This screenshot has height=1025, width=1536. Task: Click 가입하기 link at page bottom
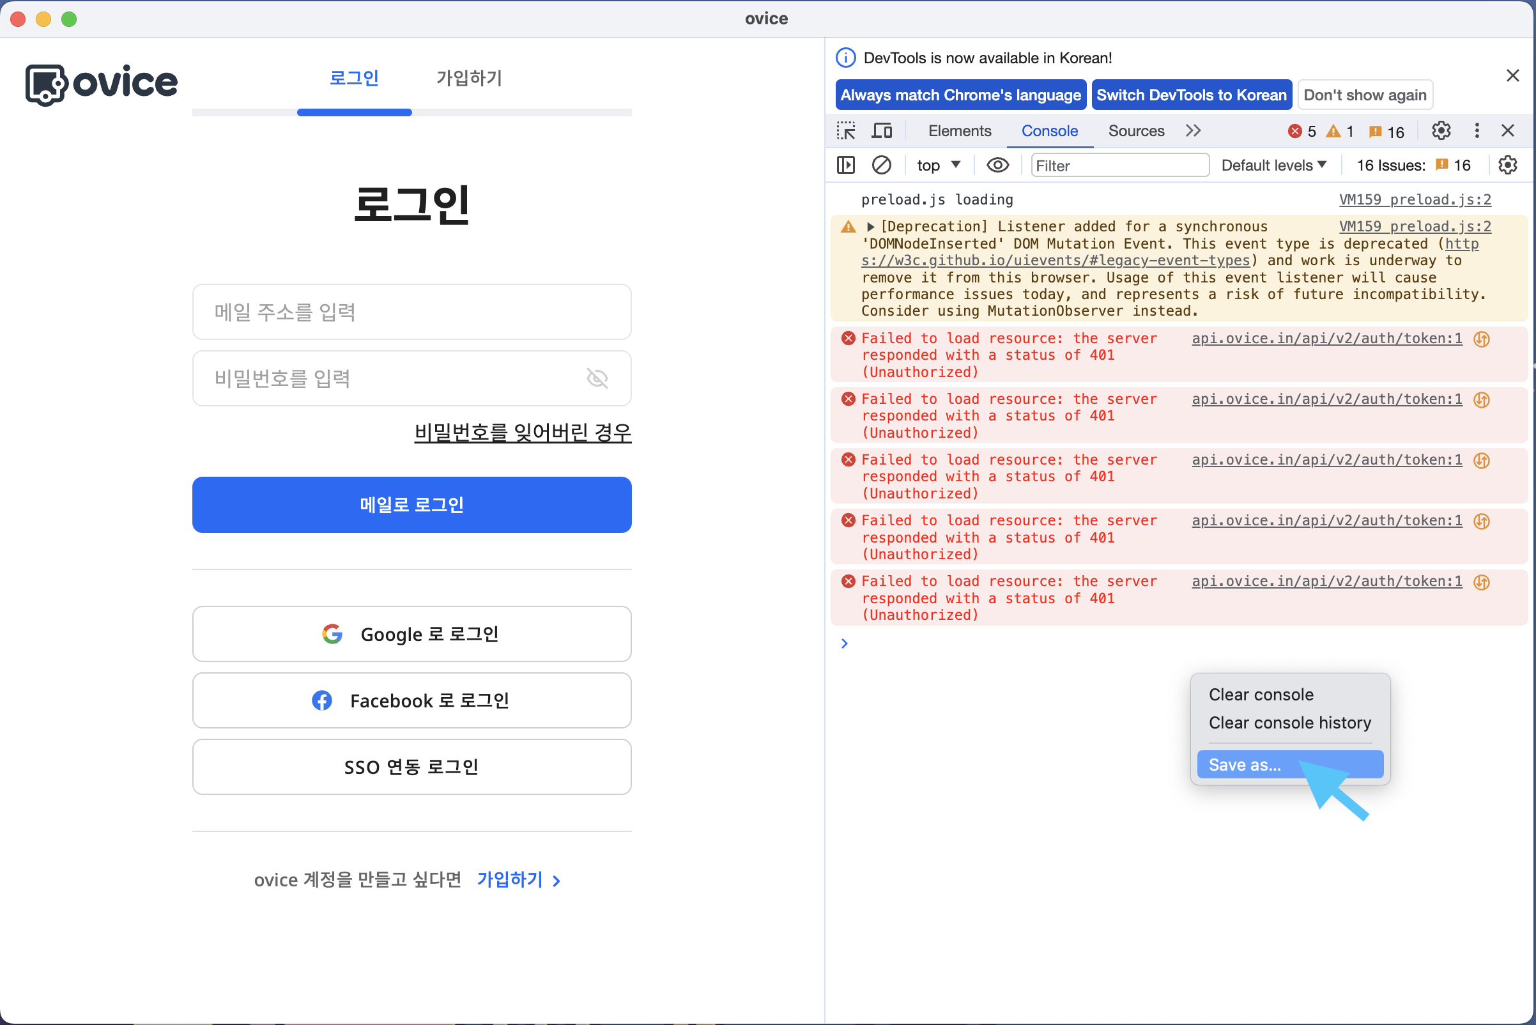pyautogui.click(x=518, y=879)
